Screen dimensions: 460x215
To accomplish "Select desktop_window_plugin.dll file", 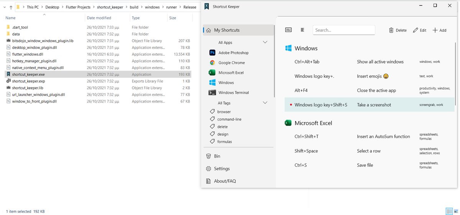I will point(33,47).
